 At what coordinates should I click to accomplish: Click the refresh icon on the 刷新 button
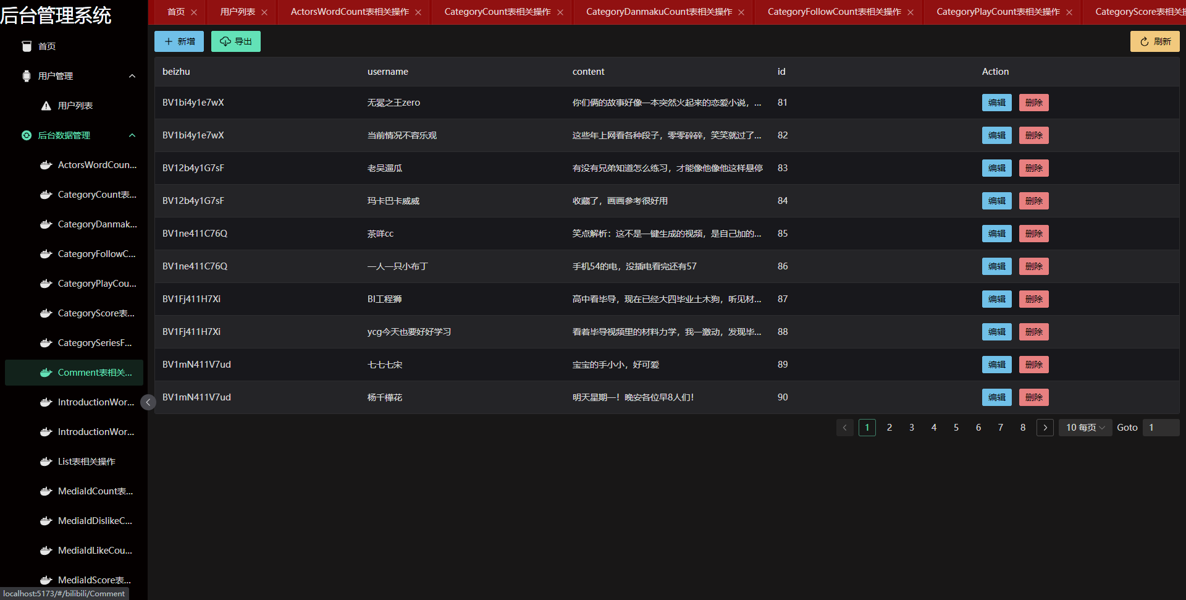point(1145,41)
